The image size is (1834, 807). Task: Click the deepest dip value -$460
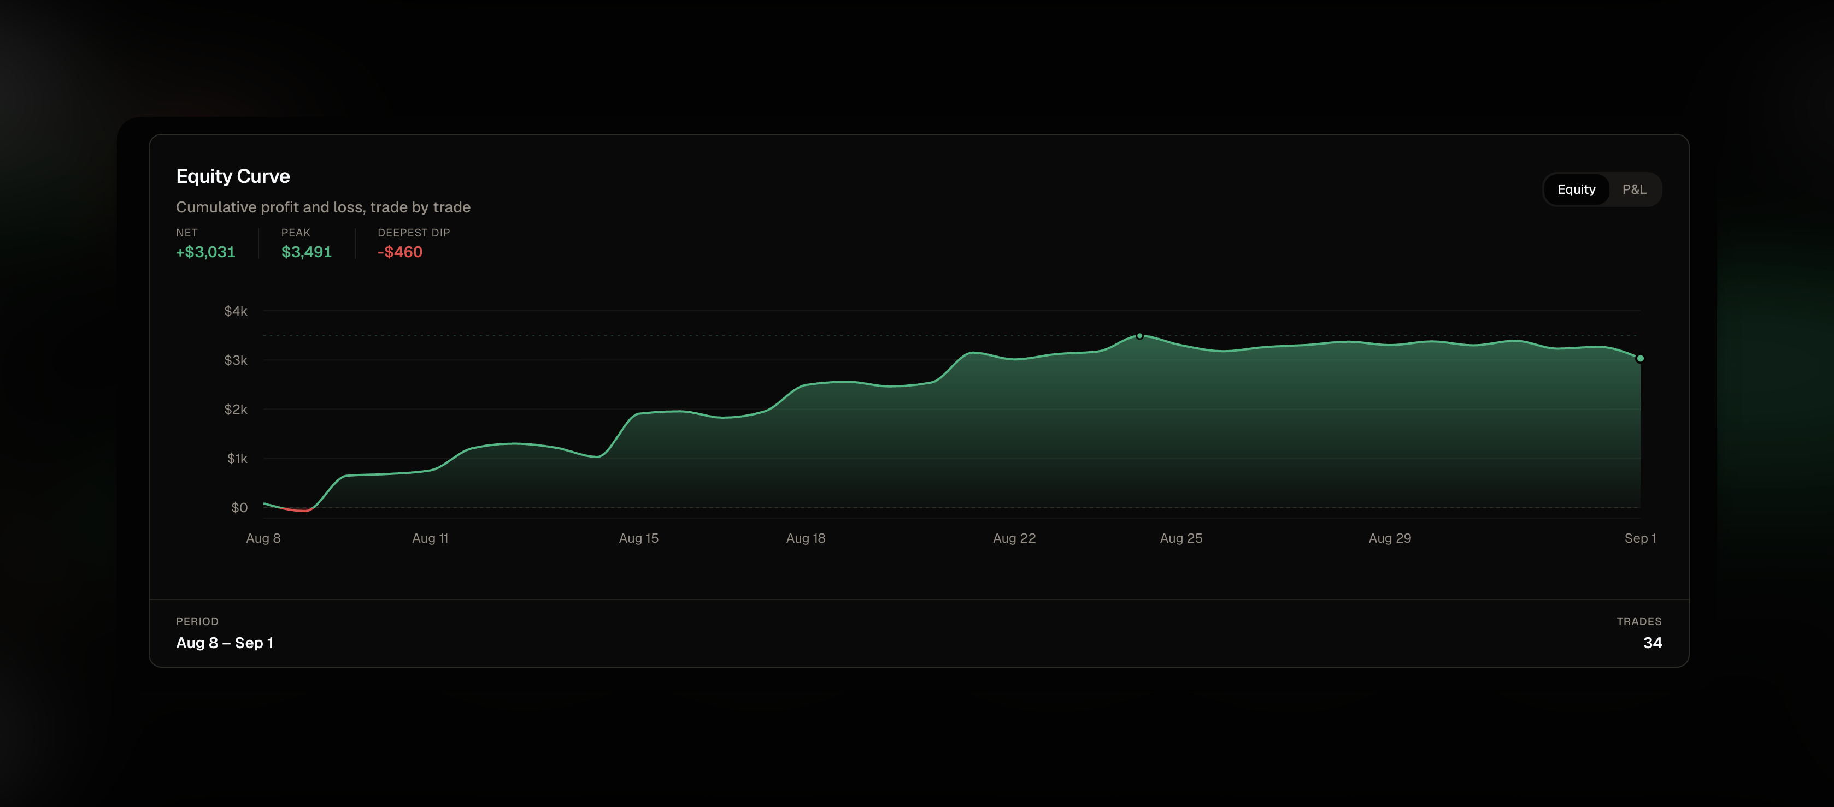(400, 252)
